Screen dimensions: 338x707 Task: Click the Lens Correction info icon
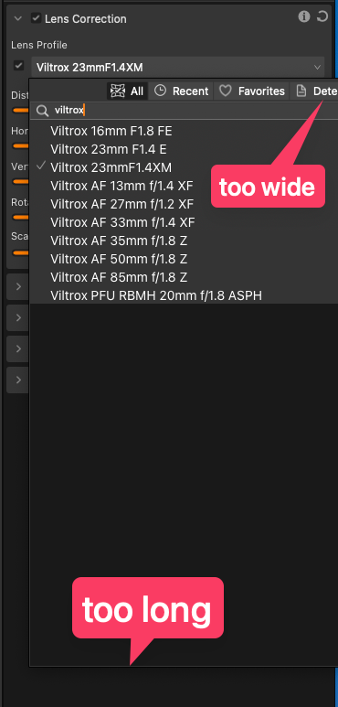click(304, 17)
